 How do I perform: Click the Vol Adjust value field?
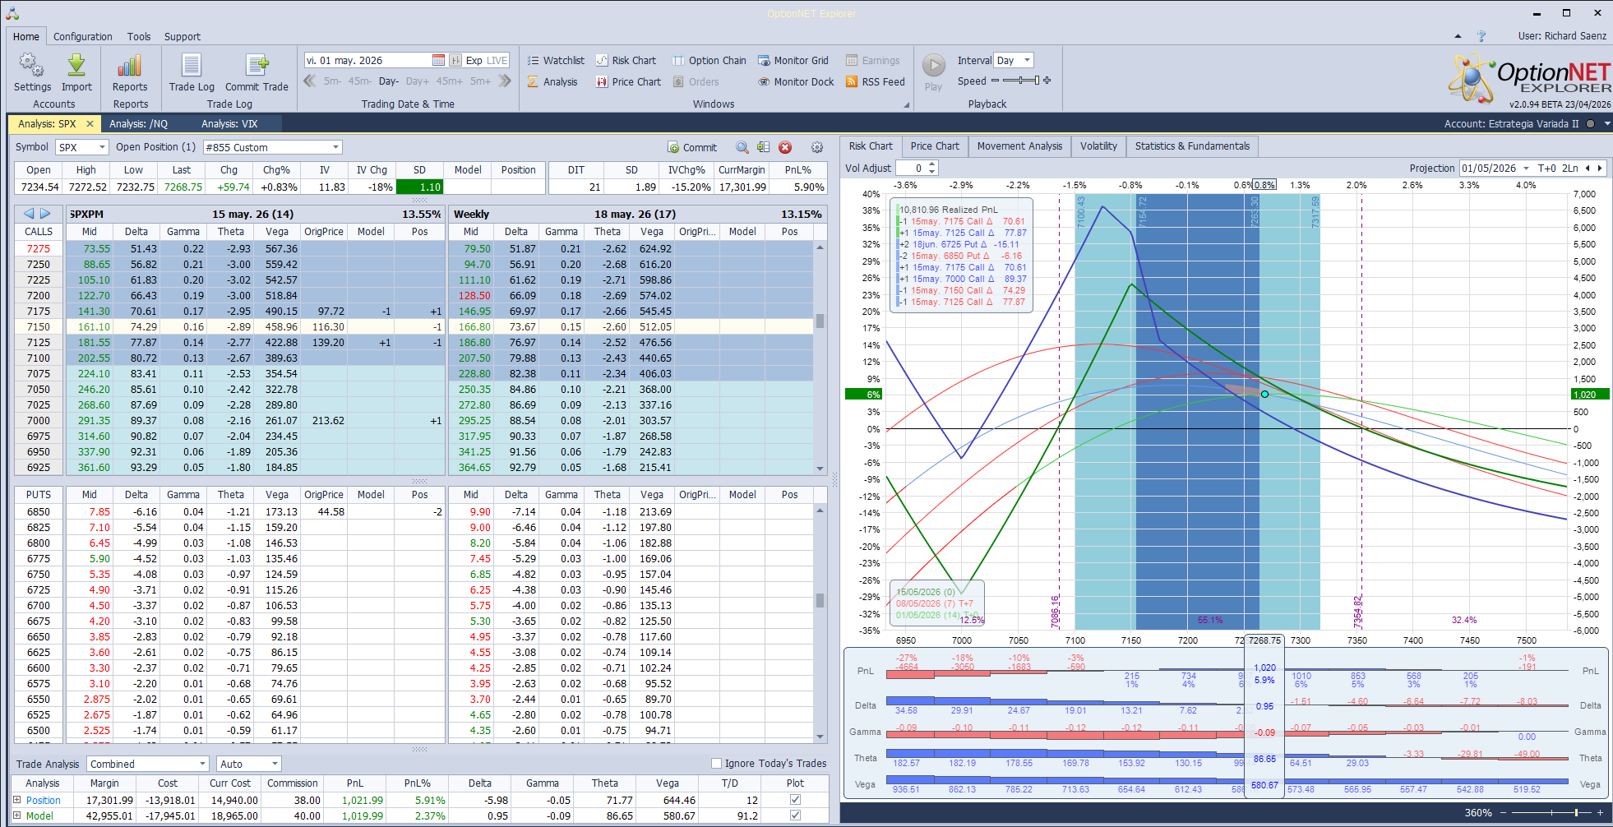[911, 168]
